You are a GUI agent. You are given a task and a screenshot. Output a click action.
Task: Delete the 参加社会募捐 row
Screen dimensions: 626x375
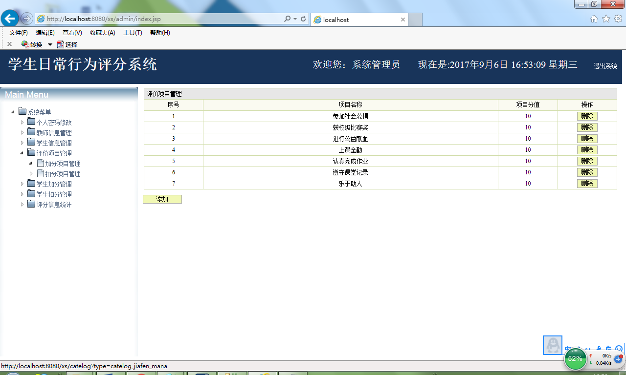[587, 116]
